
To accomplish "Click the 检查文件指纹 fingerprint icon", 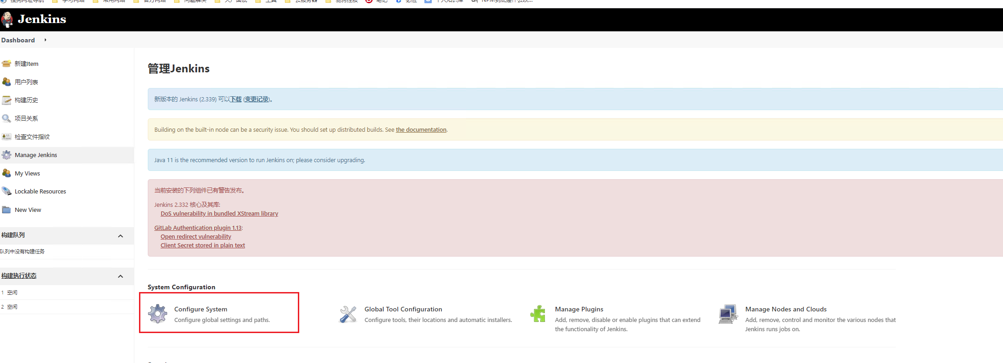I will pyautogui.click(x=6, y=137).
